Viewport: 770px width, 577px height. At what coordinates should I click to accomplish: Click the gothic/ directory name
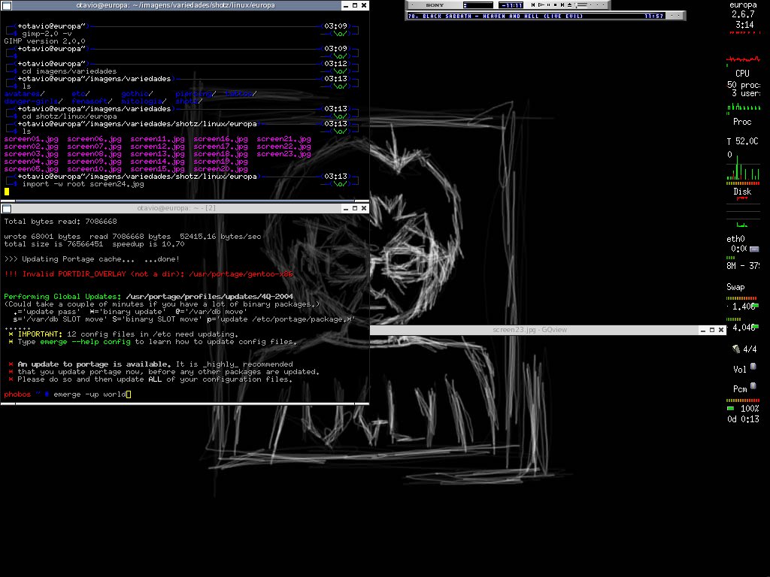click(137, 94)
